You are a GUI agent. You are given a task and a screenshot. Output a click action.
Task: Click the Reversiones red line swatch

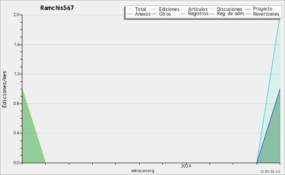click(248, 14)
